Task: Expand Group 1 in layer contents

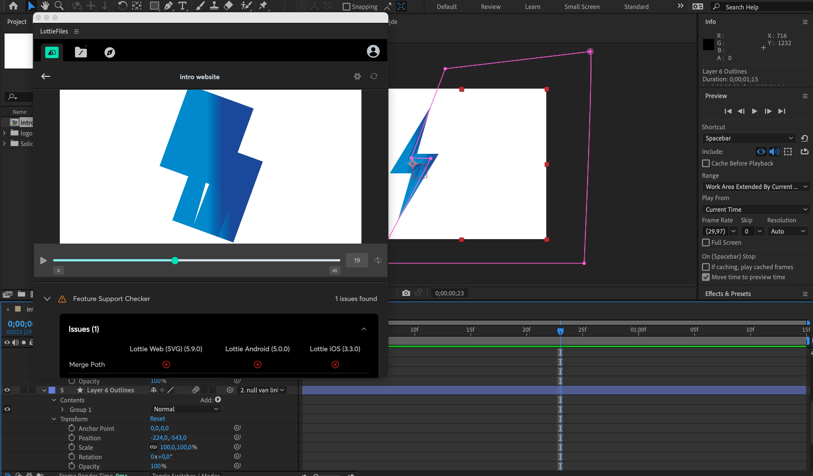Action: (62, 409)
